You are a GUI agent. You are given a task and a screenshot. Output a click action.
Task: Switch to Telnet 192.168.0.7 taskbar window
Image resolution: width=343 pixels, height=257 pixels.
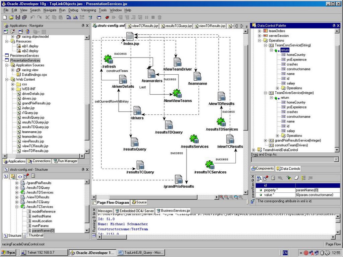[x=43, y=253]
